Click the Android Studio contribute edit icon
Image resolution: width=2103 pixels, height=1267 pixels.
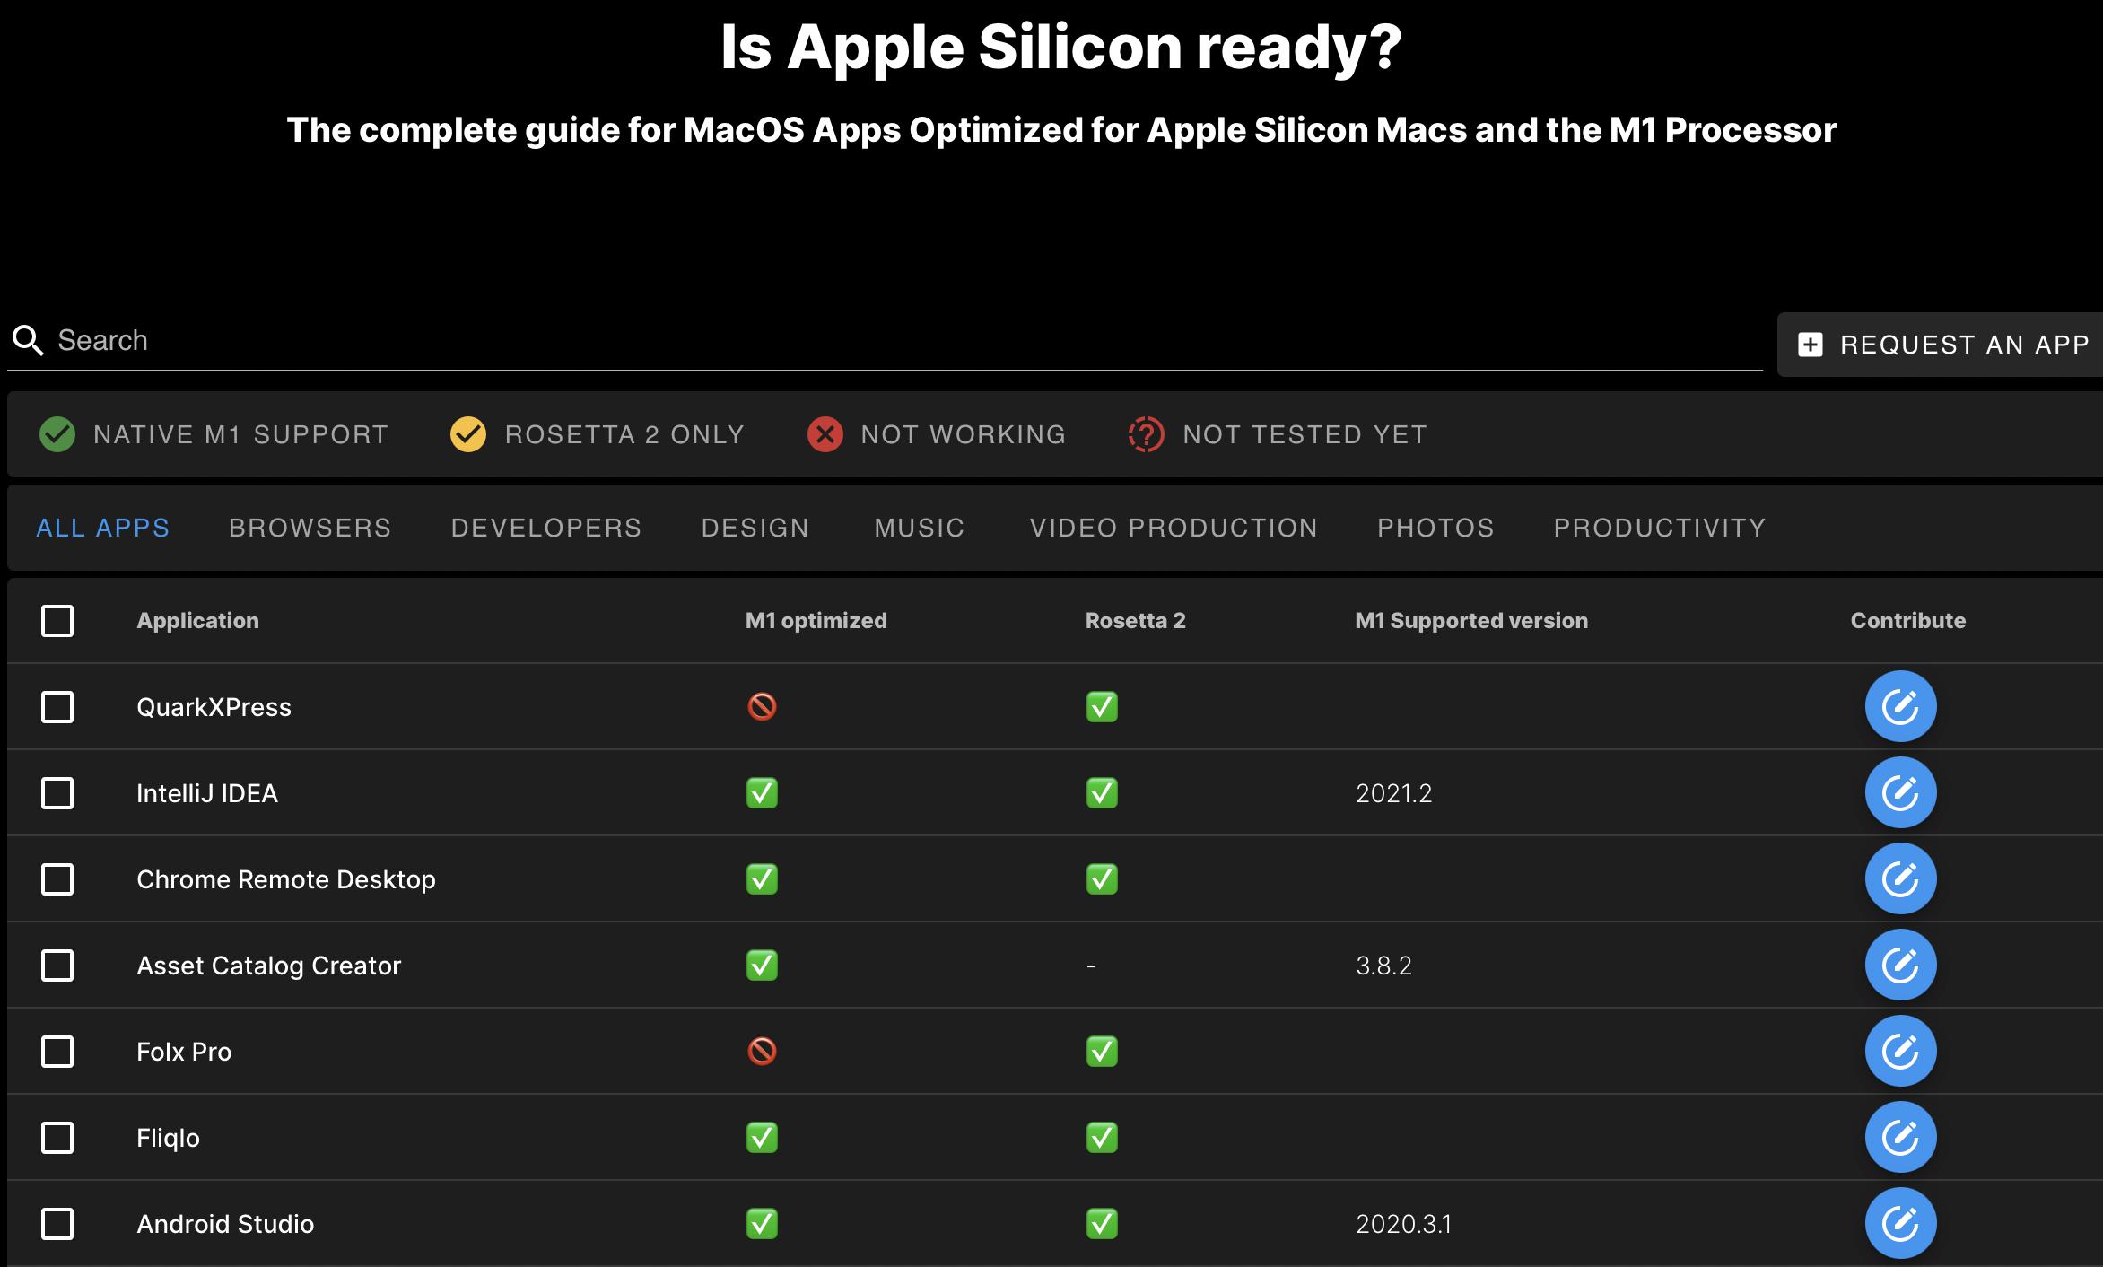1900,1223
